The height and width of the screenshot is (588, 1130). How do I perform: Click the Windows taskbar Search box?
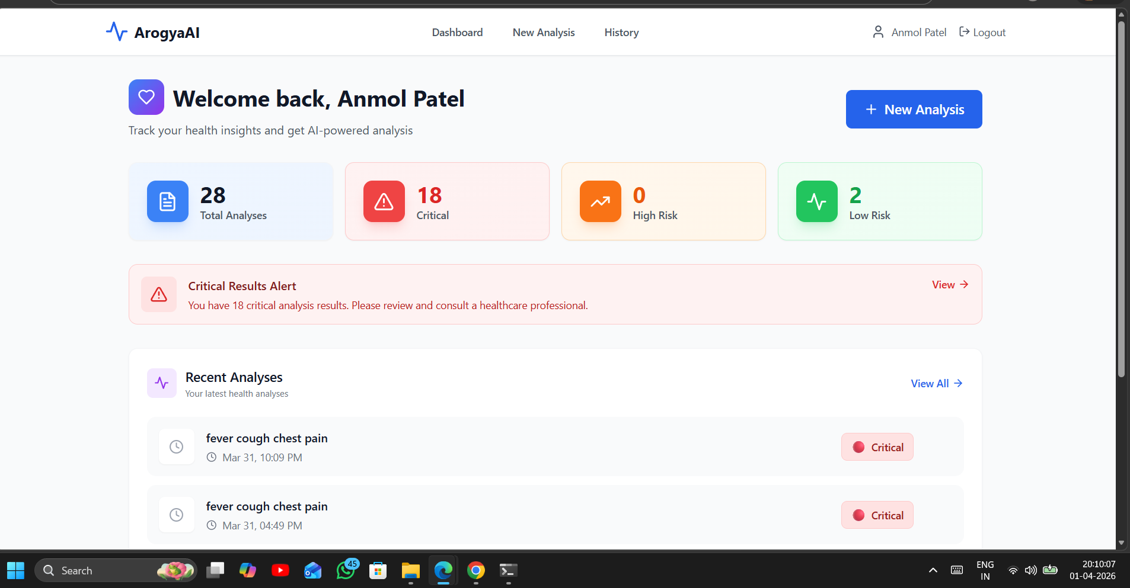116,570
